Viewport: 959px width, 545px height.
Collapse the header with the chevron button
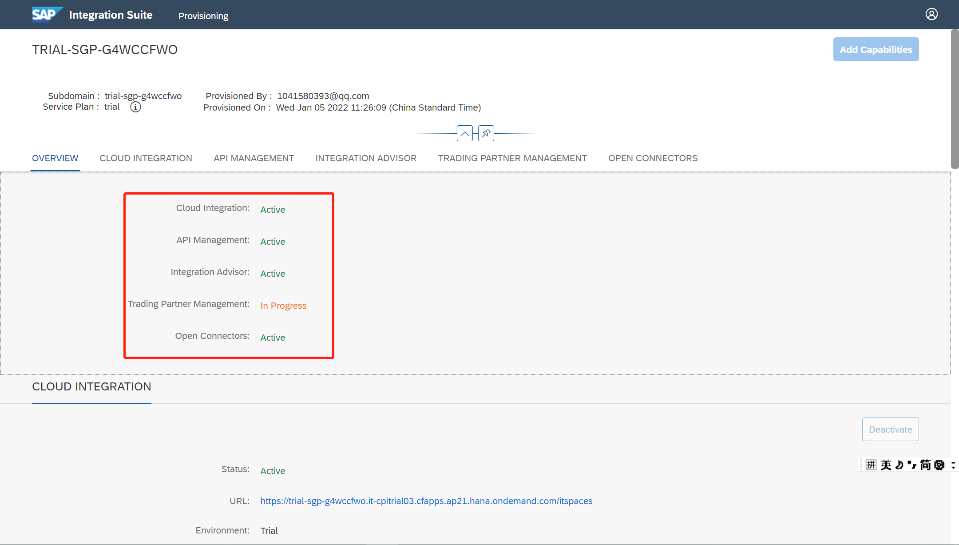click(464, 133)
